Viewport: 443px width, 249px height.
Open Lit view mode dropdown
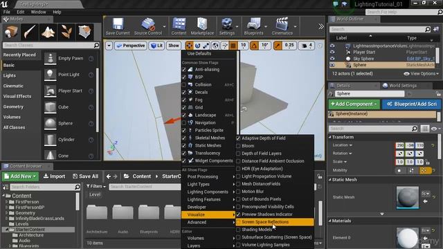tap(156, 46)
